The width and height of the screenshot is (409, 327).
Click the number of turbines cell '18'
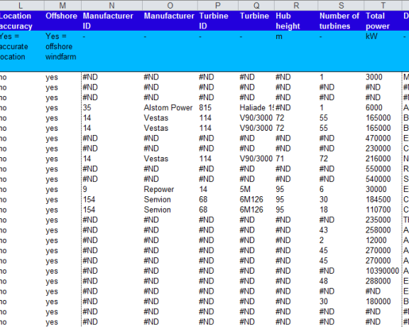click(x=341, y=210)
